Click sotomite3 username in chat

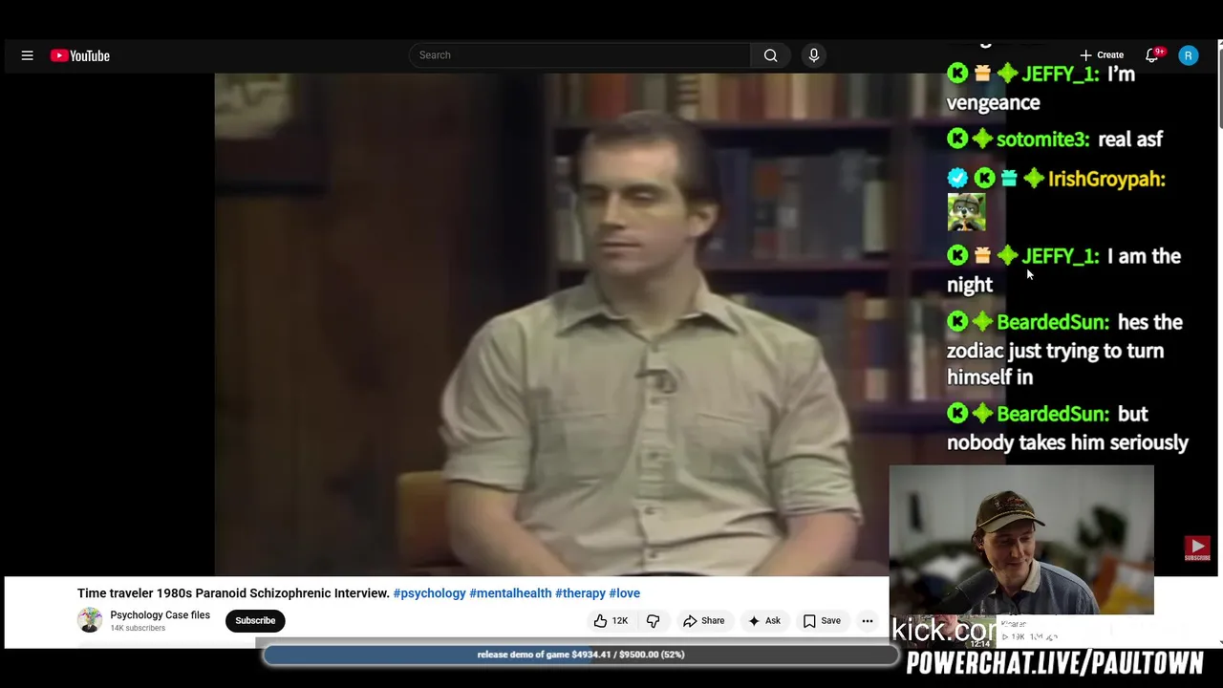pos(1042,140)
